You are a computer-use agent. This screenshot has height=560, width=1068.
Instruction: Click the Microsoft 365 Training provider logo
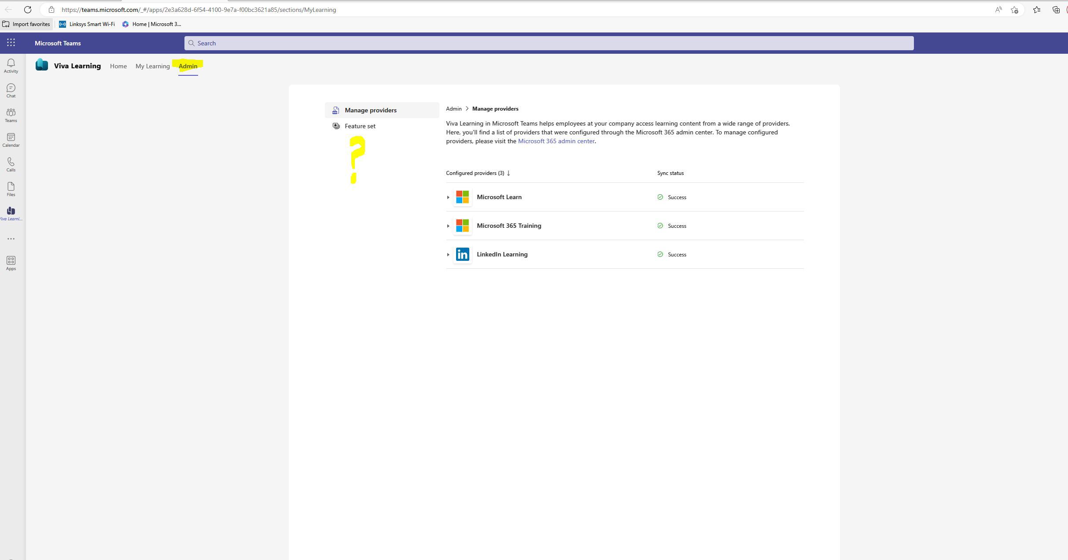tap(462, 226)
